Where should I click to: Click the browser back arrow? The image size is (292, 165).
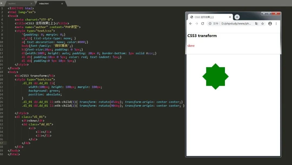(x=191, y=24)
